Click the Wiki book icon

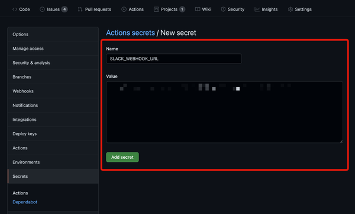[x=198, y=9]
